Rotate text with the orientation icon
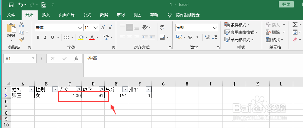Image resolution: width=303 pixels, height=128 pixels. [145, 27]
